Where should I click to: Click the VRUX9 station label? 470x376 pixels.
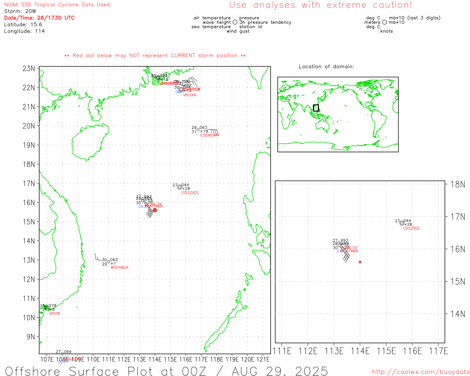click(x=189, y=95)
